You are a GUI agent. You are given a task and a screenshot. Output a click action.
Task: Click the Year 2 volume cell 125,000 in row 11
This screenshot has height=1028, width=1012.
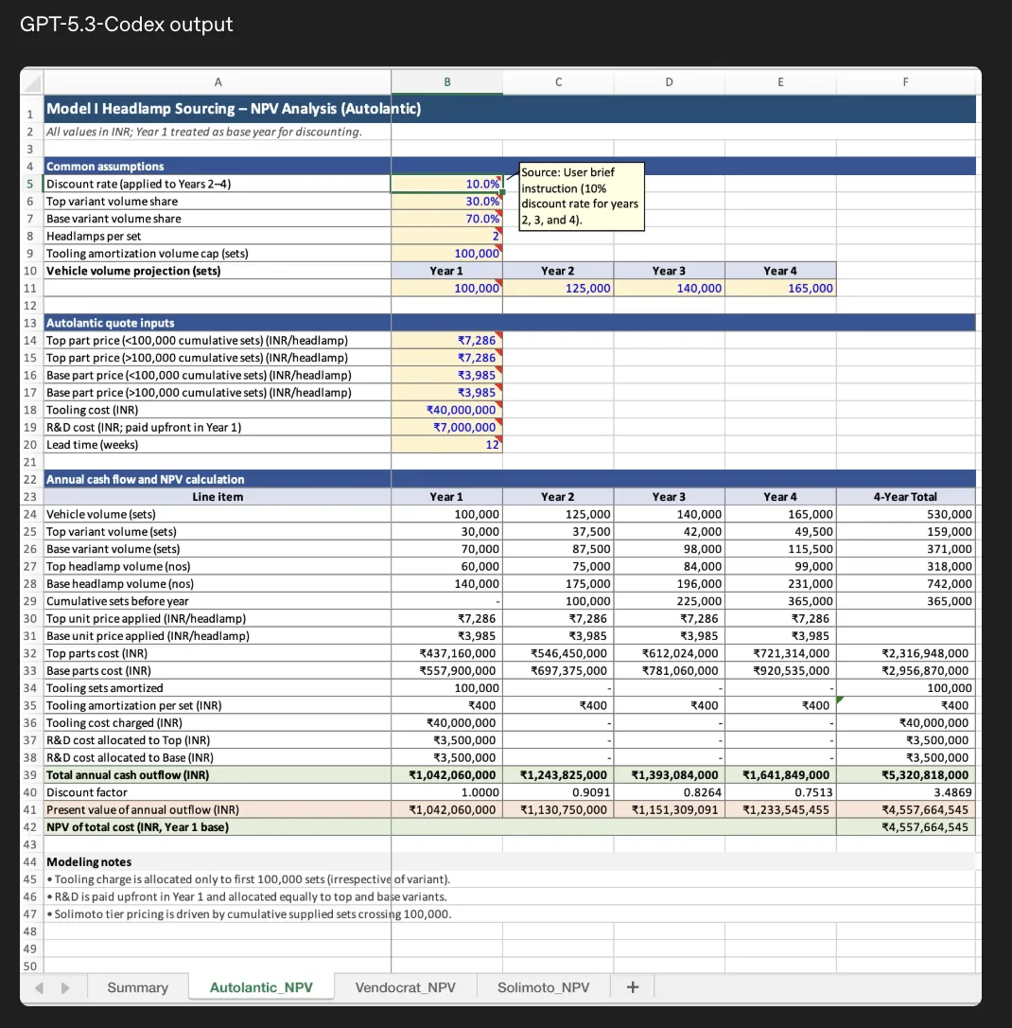click(x=558, y=289)
